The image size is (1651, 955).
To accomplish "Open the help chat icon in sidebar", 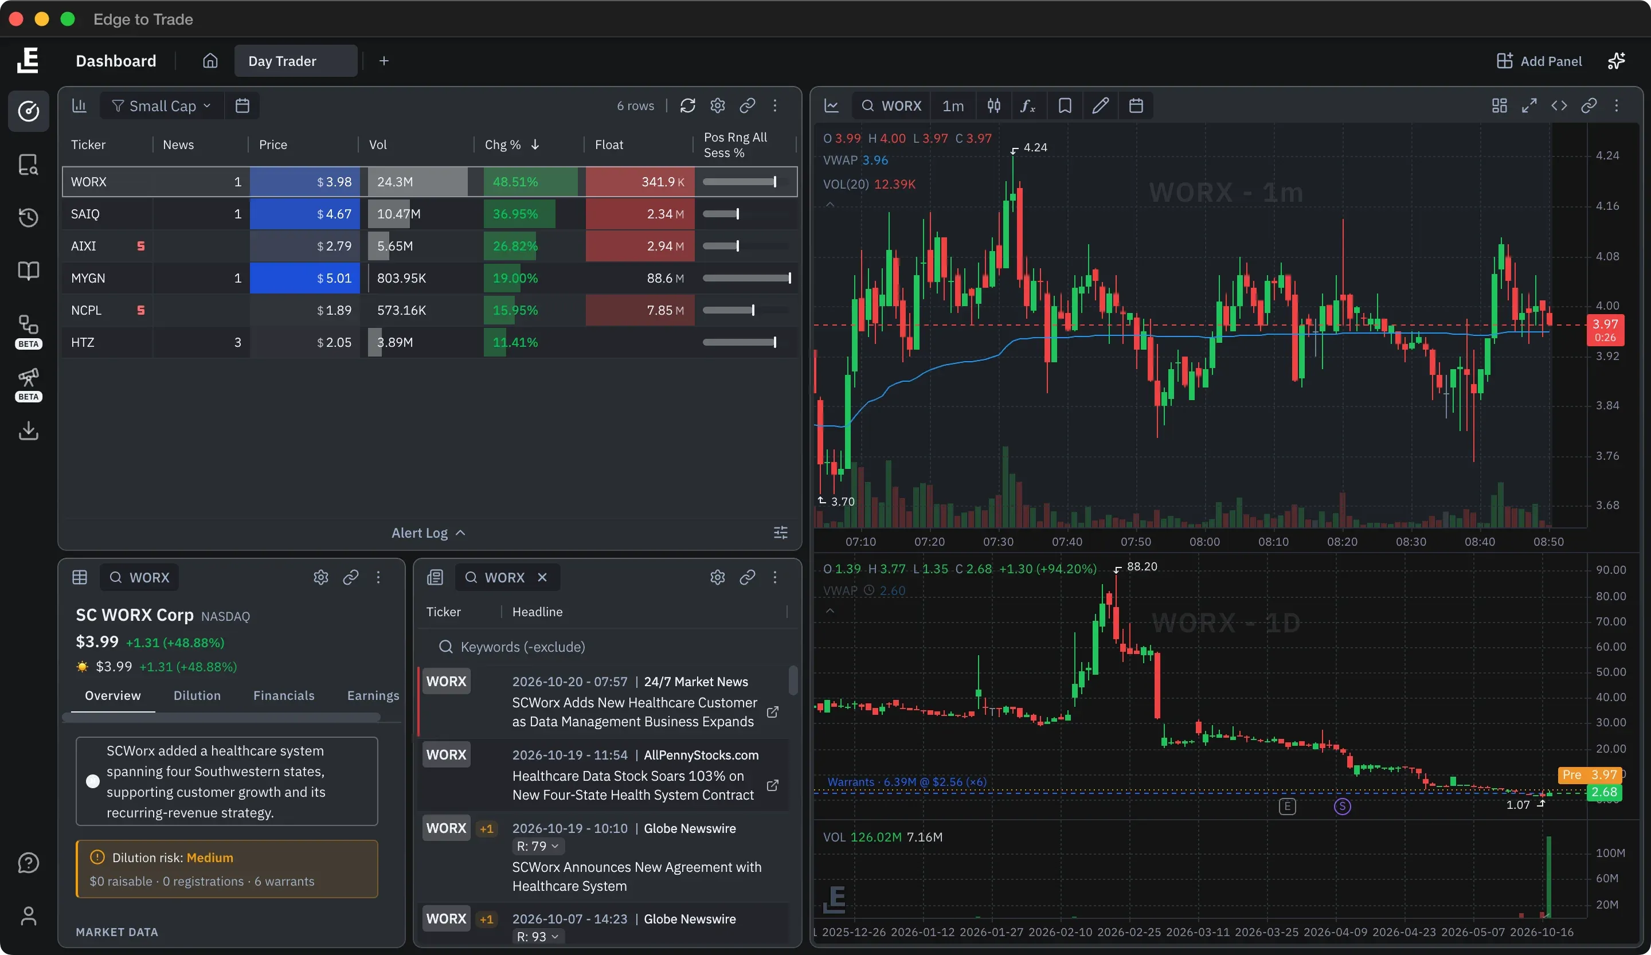I will point(28,863).
